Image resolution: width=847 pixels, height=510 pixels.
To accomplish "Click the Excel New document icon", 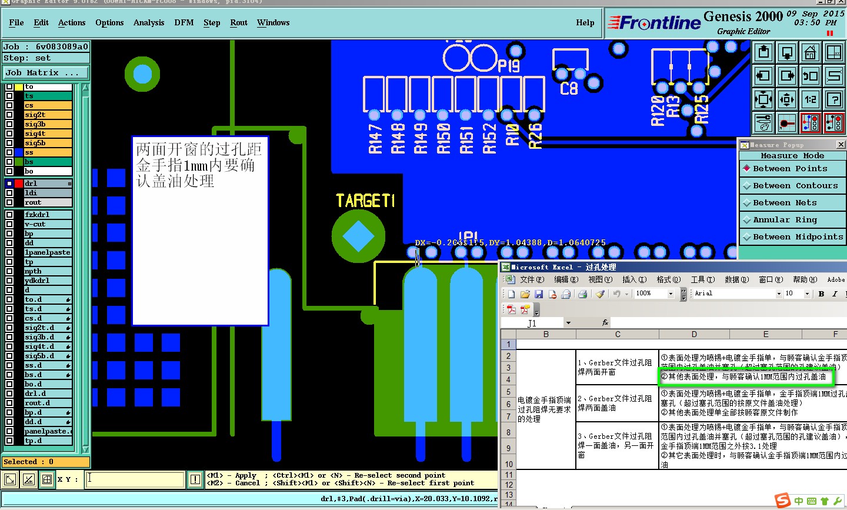I will 511,294.
